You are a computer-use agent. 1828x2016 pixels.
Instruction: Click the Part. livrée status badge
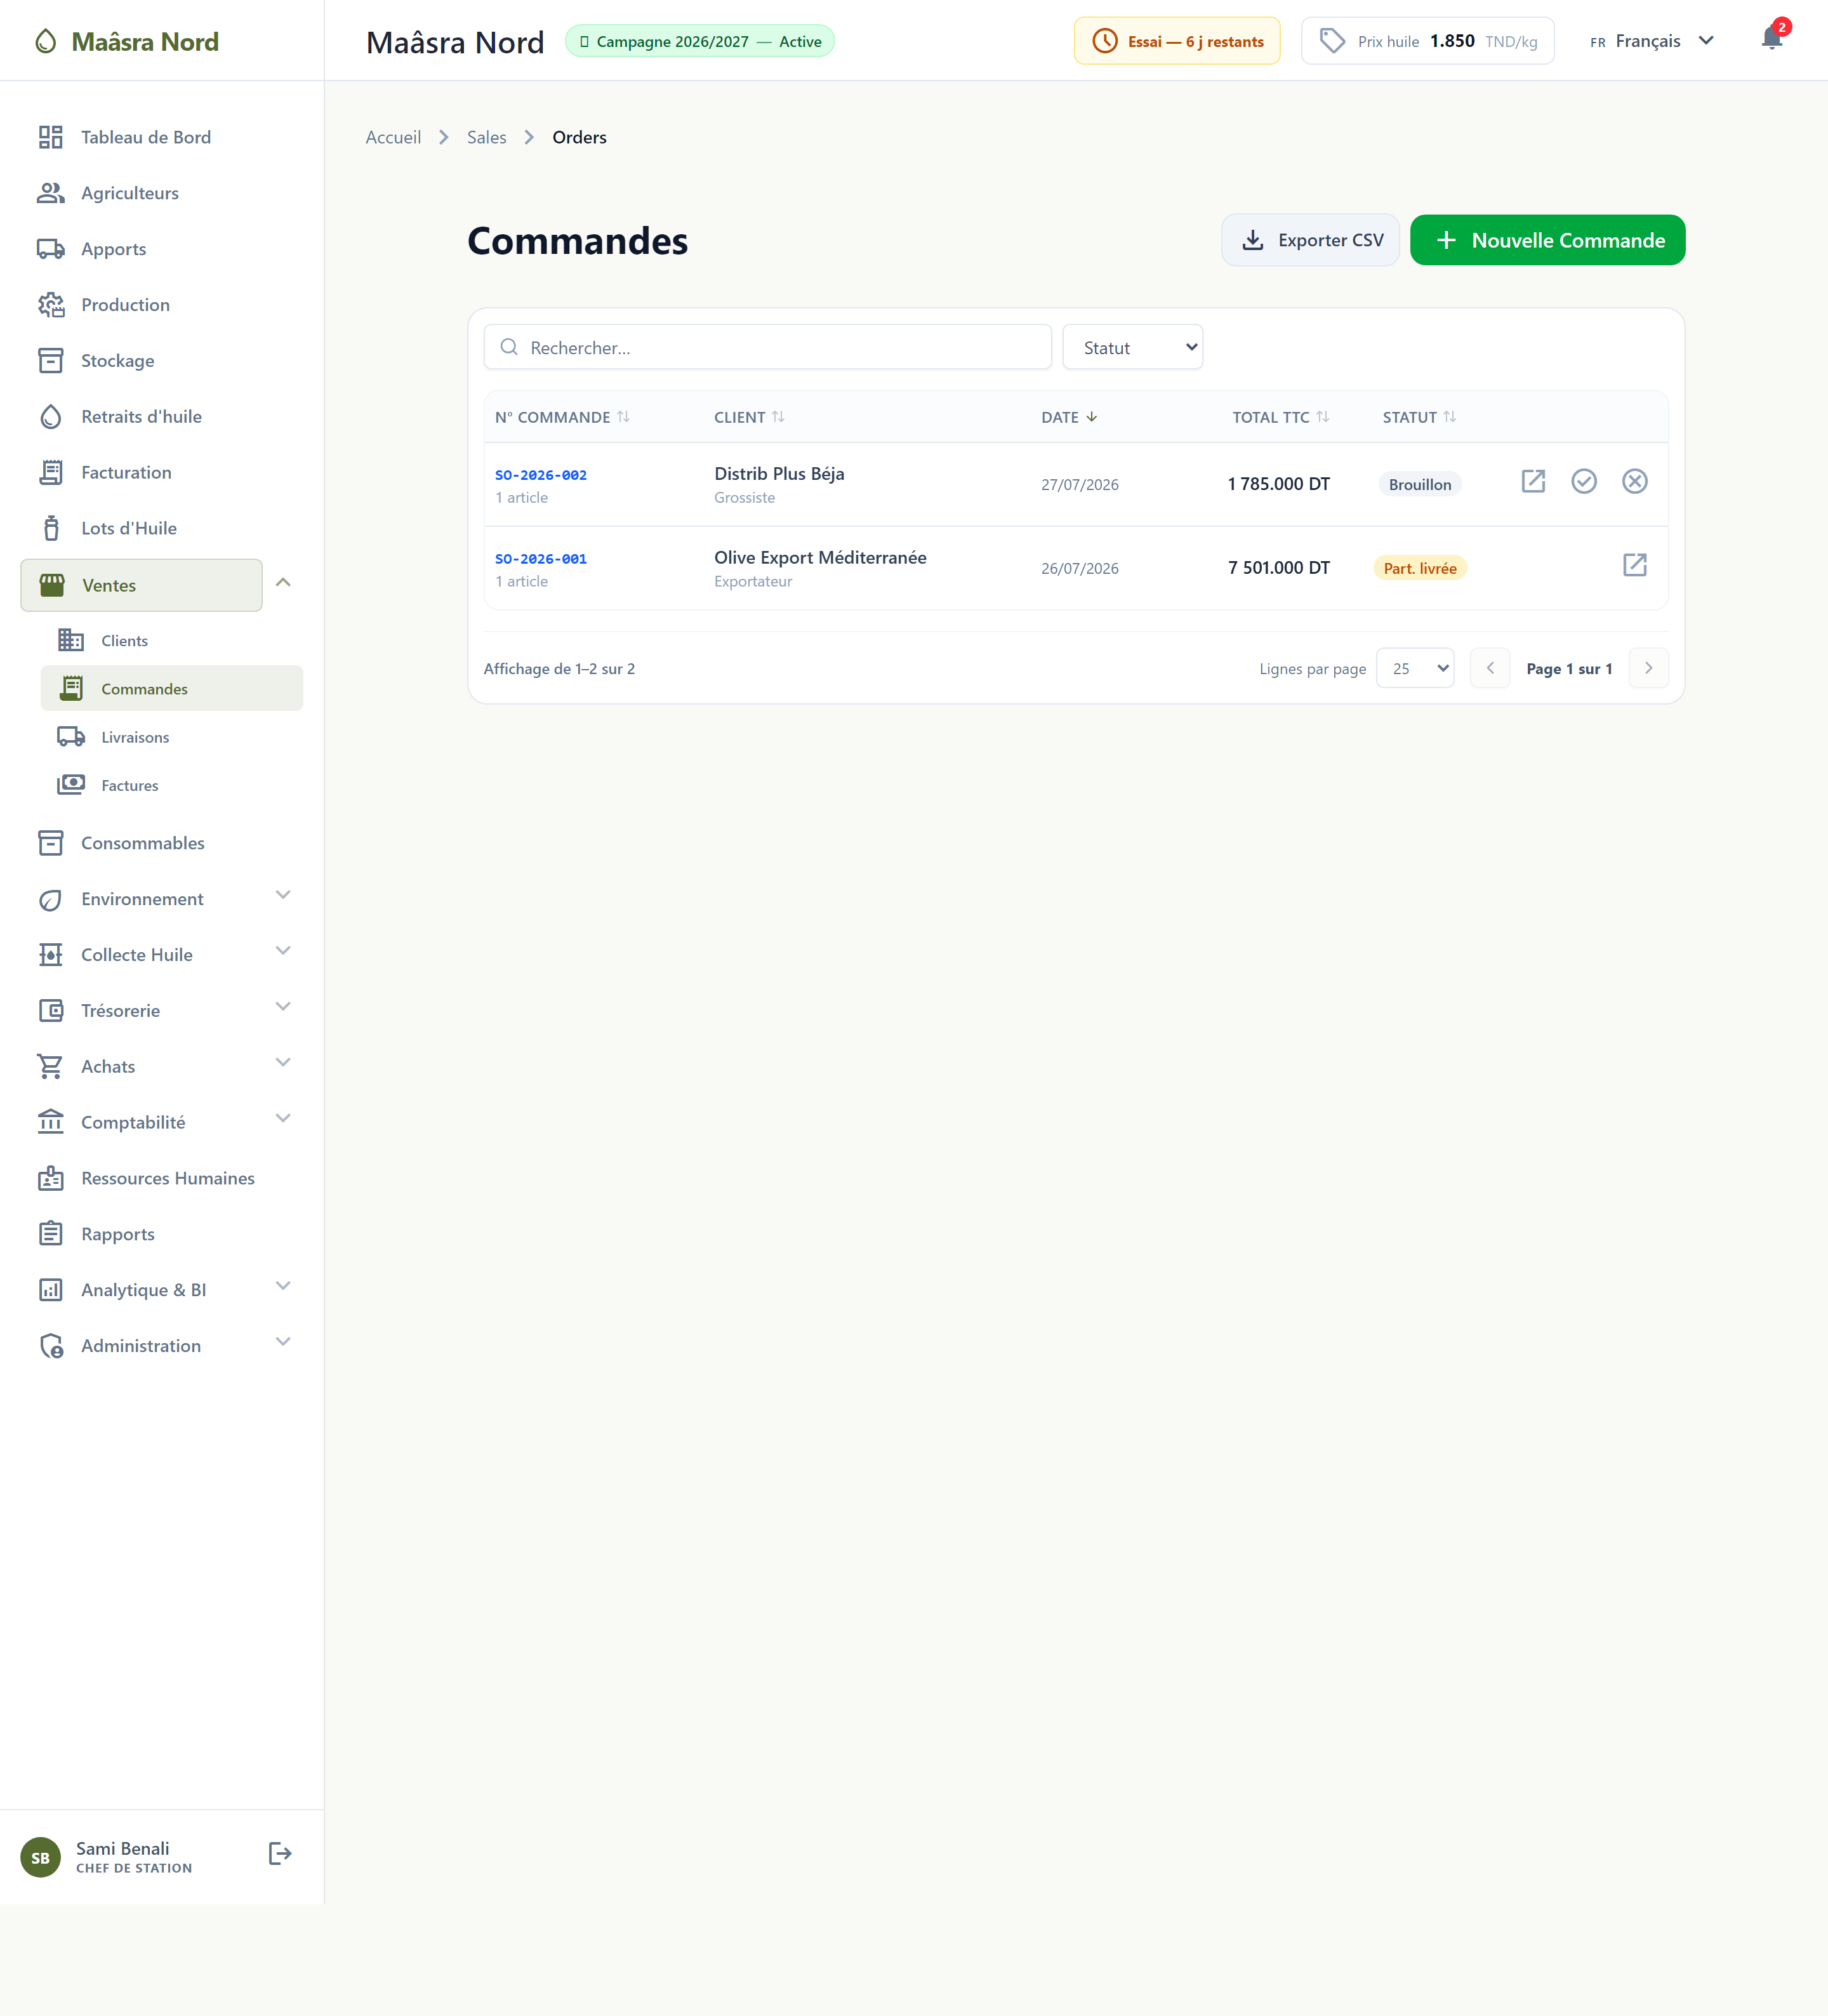click(x=1420, y=568)
